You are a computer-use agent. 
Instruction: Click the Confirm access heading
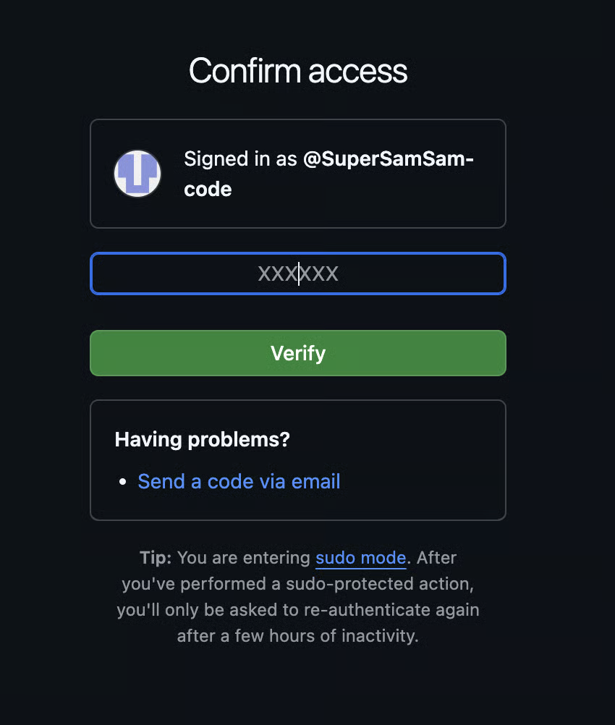pos(298,71)
